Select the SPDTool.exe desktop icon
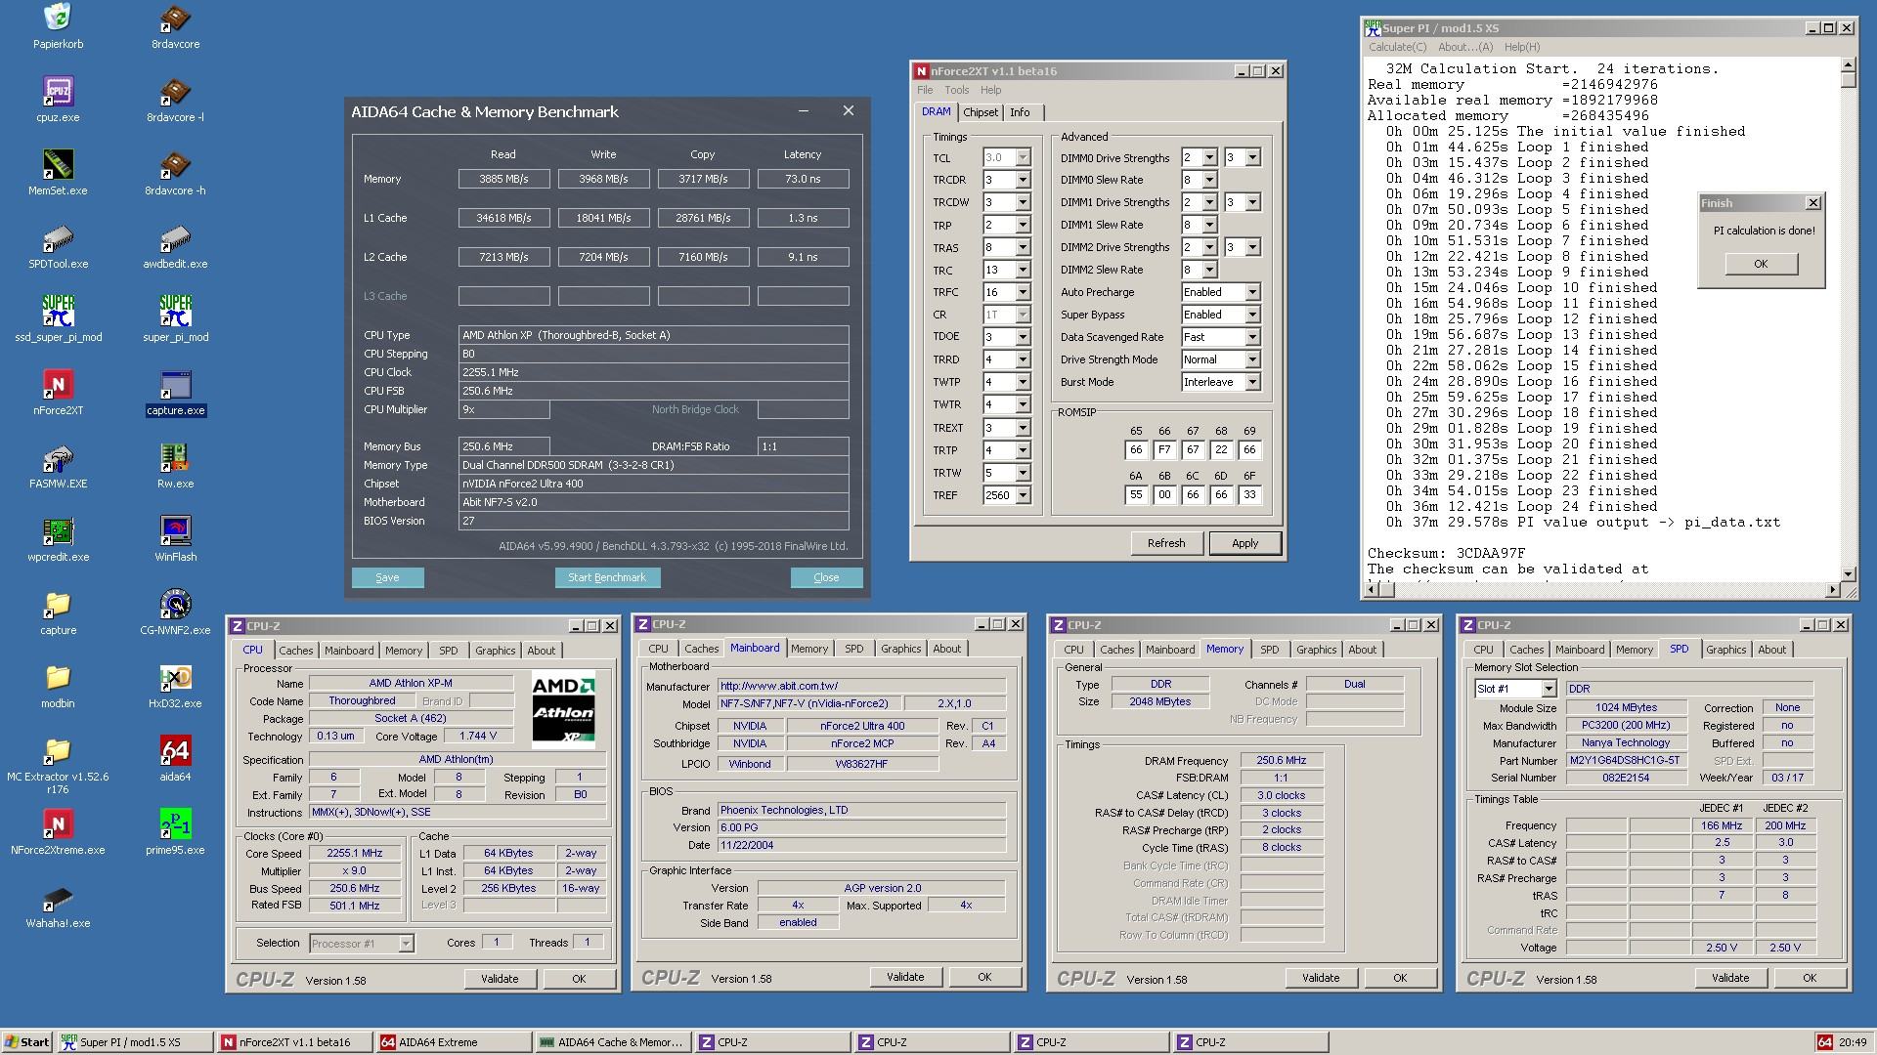Viewport: 1877px width, 1055px height. (58, 246)
